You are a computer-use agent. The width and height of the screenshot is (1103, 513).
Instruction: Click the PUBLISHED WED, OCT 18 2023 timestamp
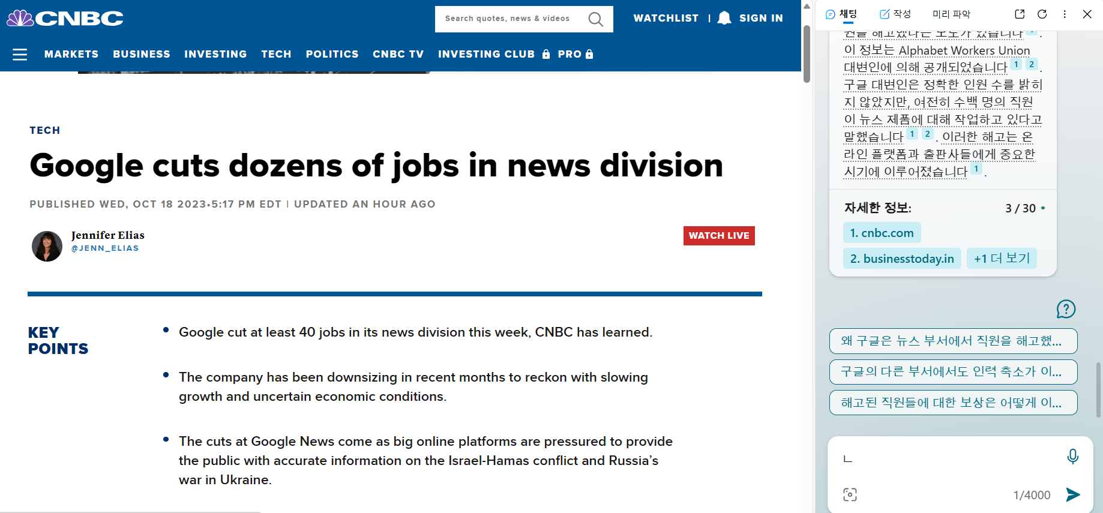pos(155,204)
